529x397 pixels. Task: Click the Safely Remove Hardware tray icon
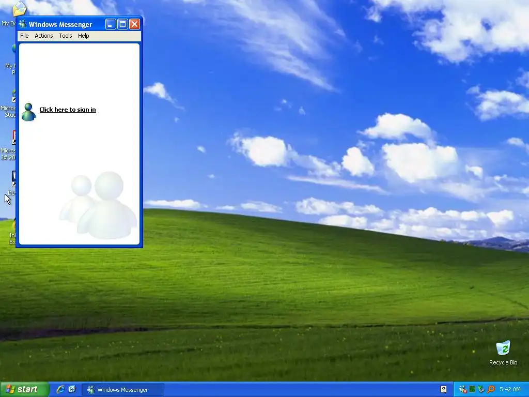click(481, 390)
